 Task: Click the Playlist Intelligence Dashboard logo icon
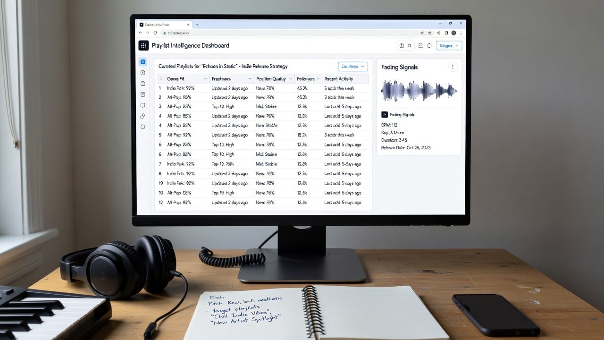pyautogui.click(x=143, y=46)
